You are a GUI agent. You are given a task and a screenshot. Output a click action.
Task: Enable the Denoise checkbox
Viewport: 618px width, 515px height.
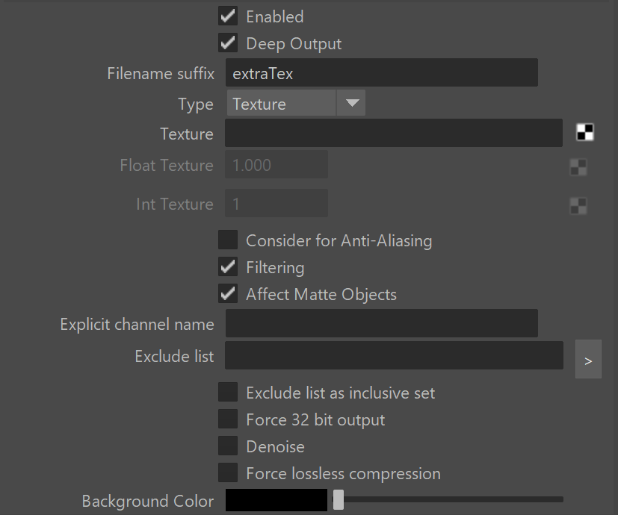tap(228, 446)
